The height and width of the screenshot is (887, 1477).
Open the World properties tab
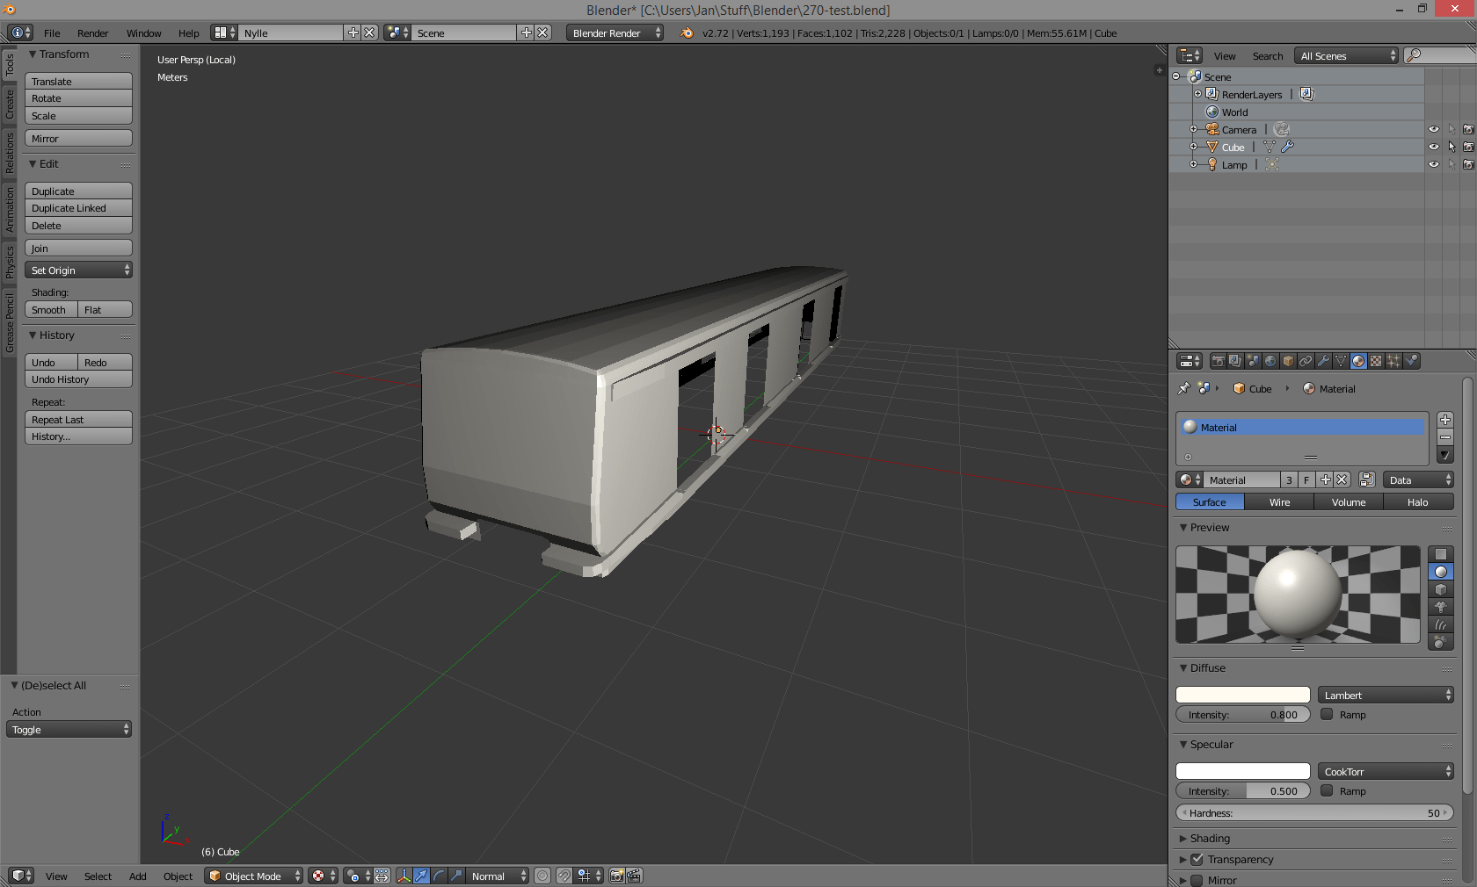(1271, 361)
